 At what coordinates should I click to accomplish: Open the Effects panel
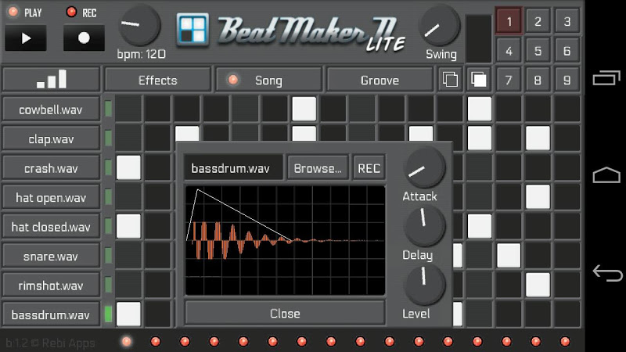pyautogui.click(x=158, y=80)
